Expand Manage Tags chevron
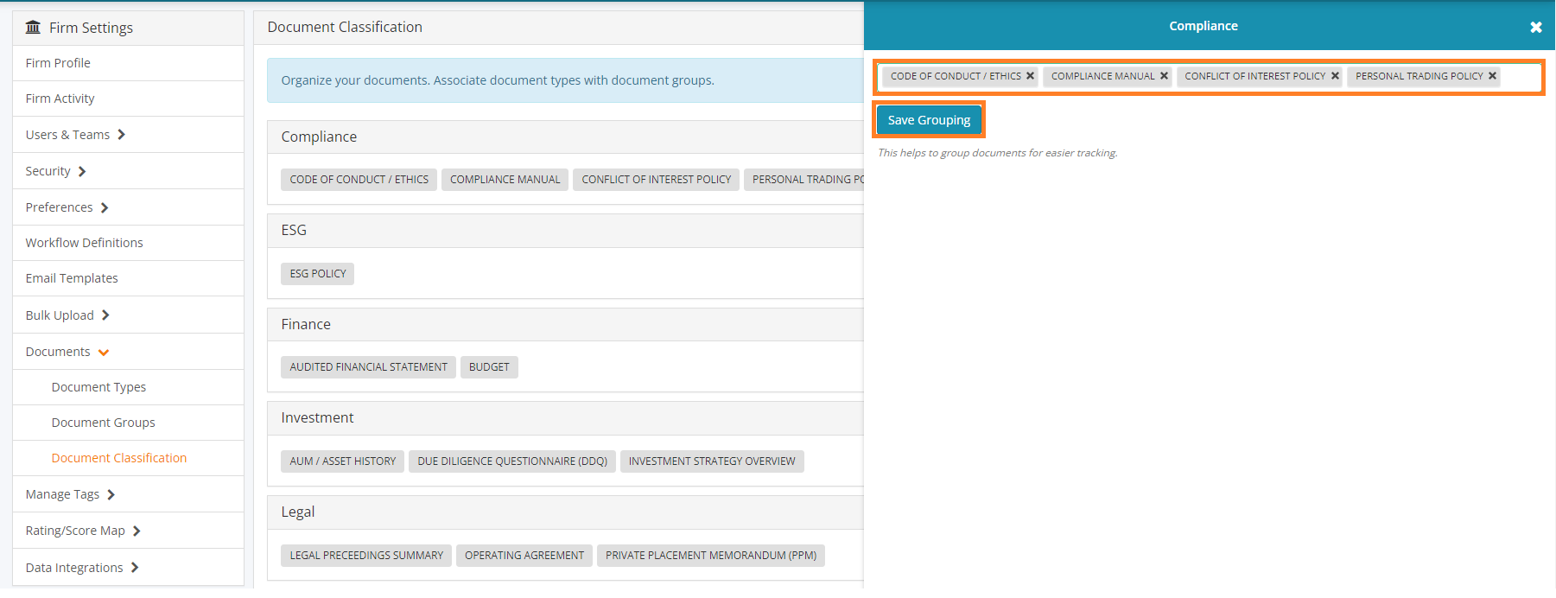This screenshot has width=1556, height=598. [111, 494]
